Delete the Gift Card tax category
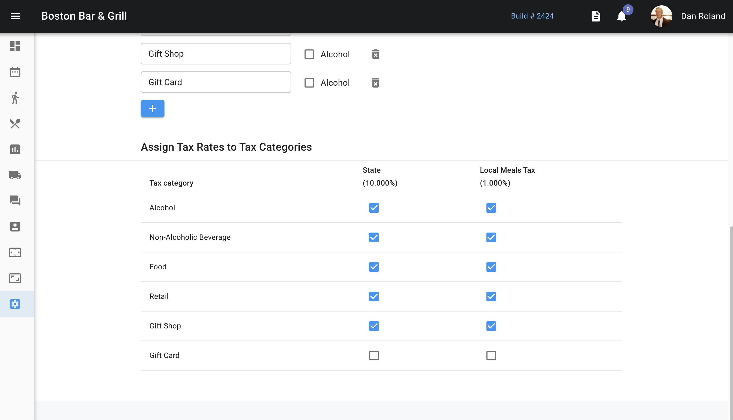This screenshot has height=420, width=733. tap(375, 83)
